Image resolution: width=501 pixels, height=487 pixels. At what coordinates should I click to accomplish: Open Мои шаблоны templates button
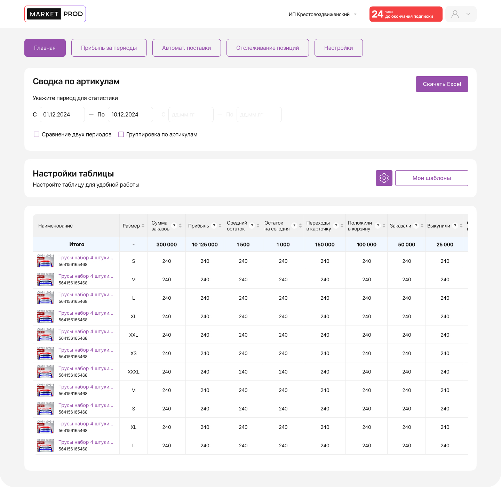click(431, 178)
